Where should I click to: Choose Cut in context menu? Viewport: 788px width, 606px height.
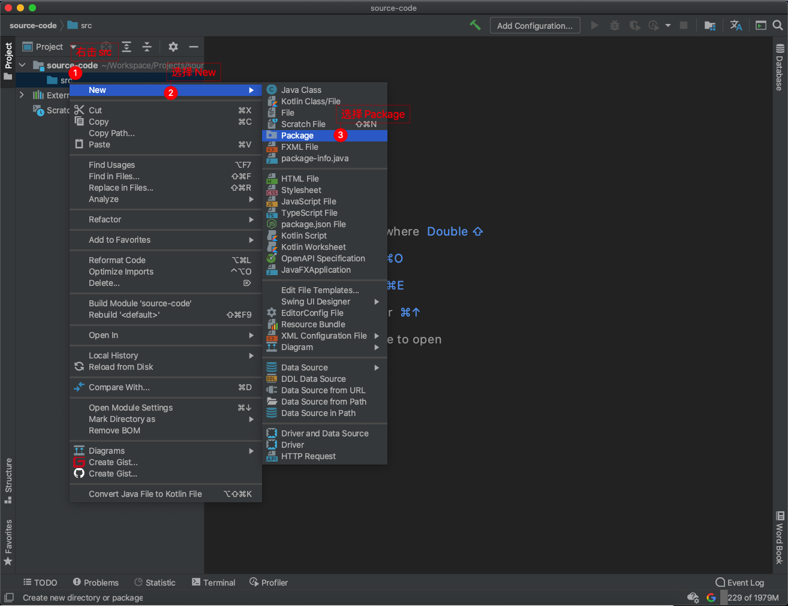click(166, 110)
